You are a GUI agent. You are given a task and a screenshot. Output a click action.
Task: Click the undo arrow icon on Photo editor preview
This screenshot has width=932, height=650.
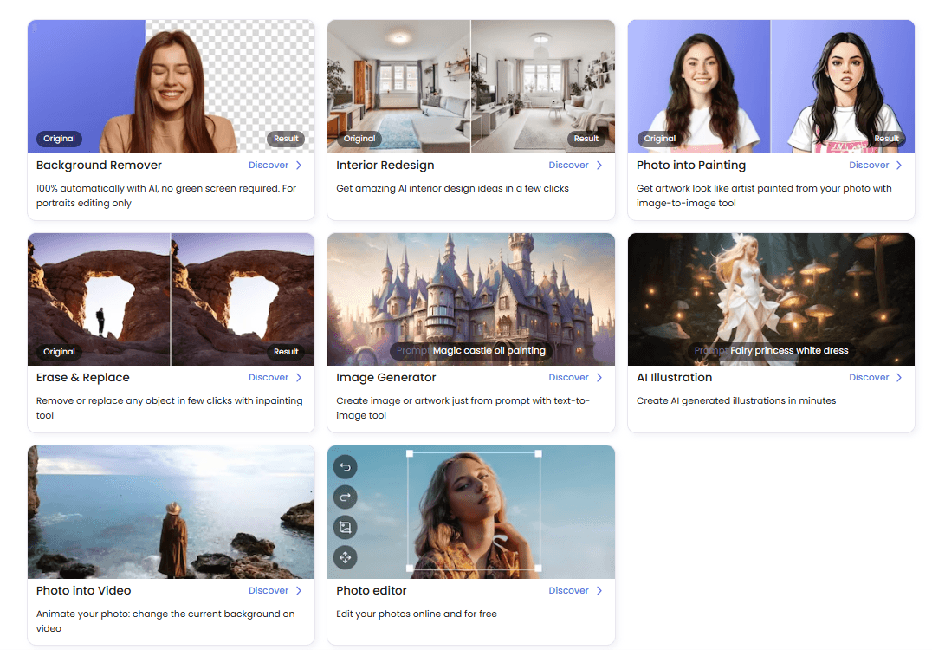[346, 467]
